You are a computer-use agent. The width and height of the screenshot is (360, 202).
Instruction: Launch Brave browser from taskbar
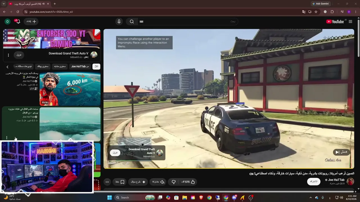coord(201,198)
